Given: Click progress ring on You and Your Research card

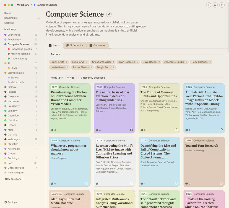Looking at the screenshot, I should [x=221, y=183].
